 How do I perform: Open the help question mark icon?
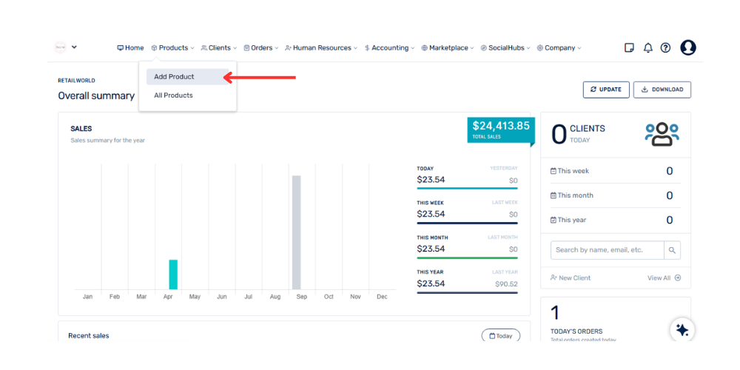pyautogui.click(x=665, y=48)
